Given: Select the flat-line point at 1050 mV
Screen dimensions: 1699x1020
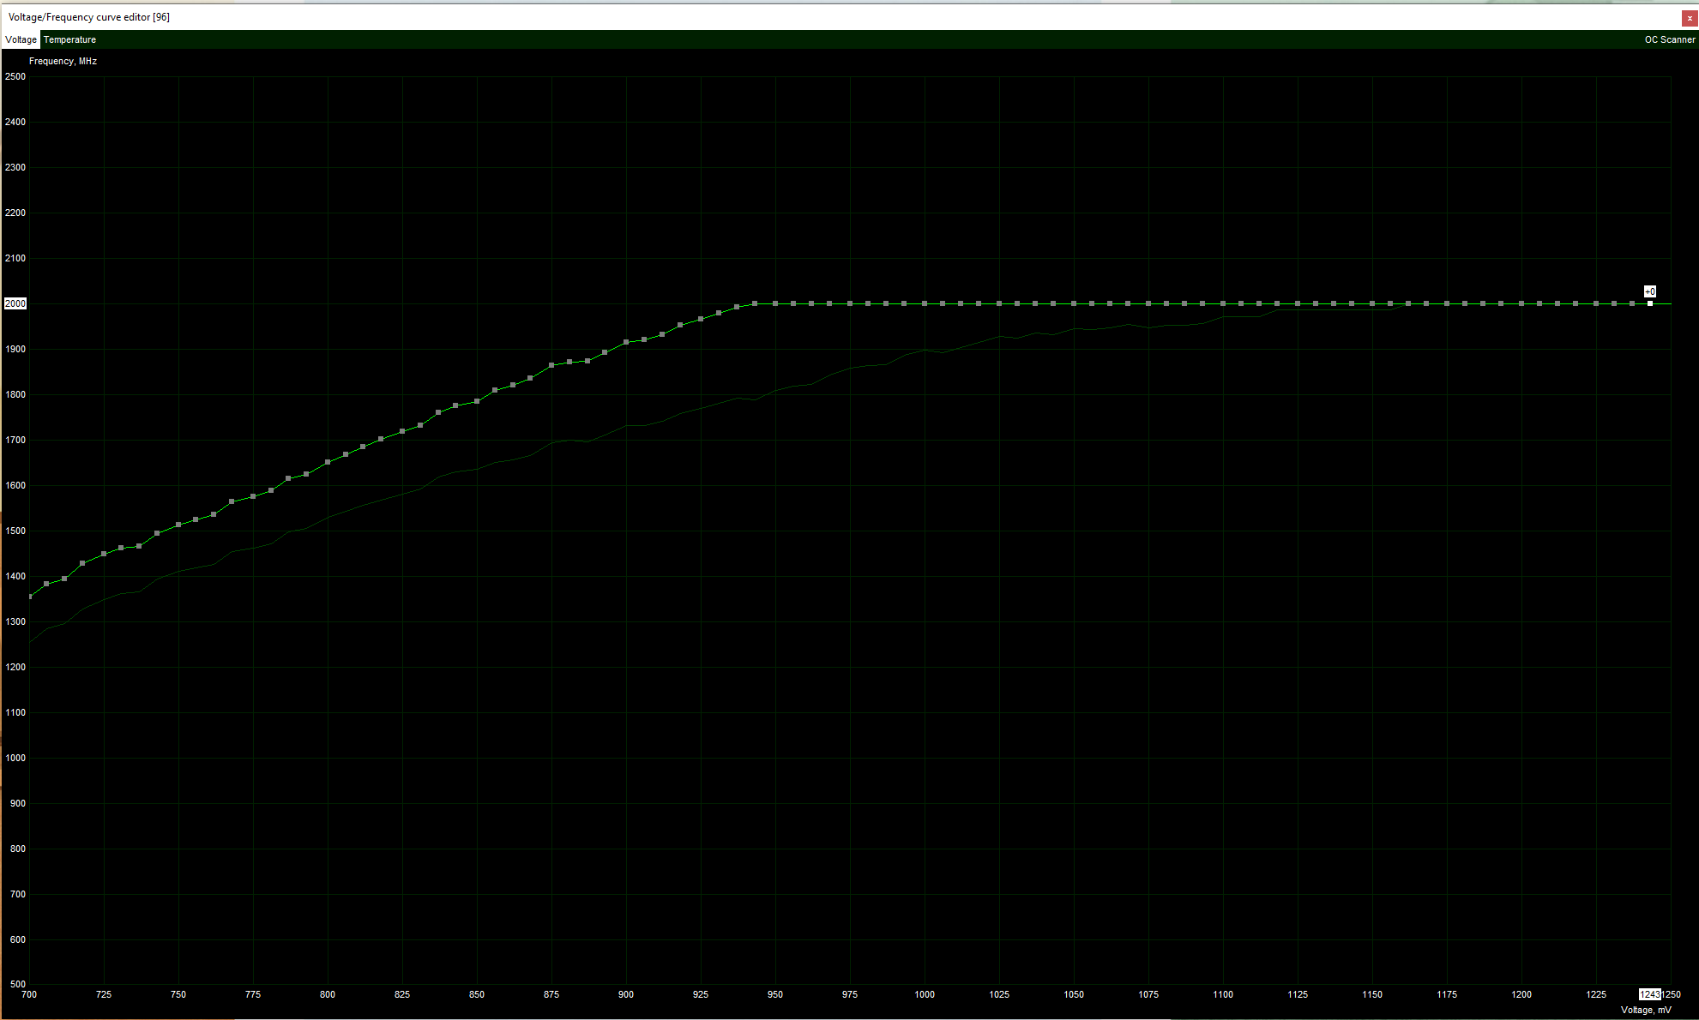Looking at the screenshot, I should tap(1074, 303).
